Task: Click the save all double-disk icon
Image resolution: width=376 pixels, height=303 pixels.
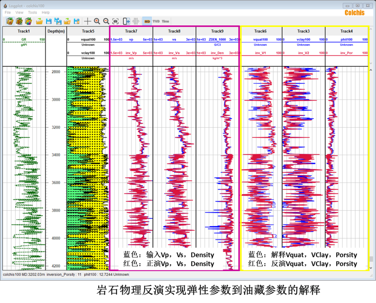Action: [x=58, y=21]
